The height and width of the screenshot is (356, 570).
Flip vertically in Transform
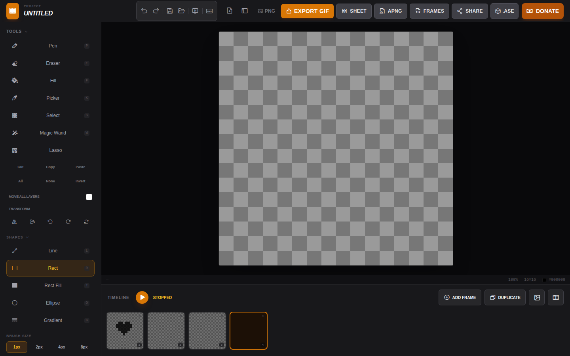[32, 222]
